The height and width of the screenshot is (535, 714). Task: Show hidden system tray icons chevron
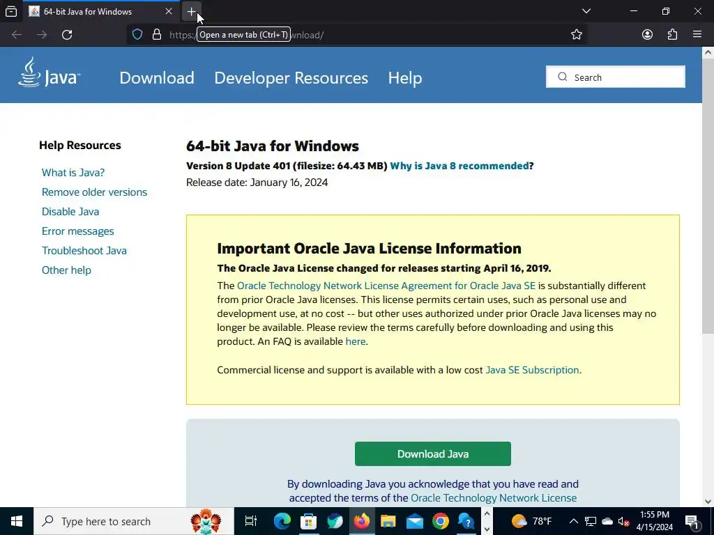pos(574,521)
